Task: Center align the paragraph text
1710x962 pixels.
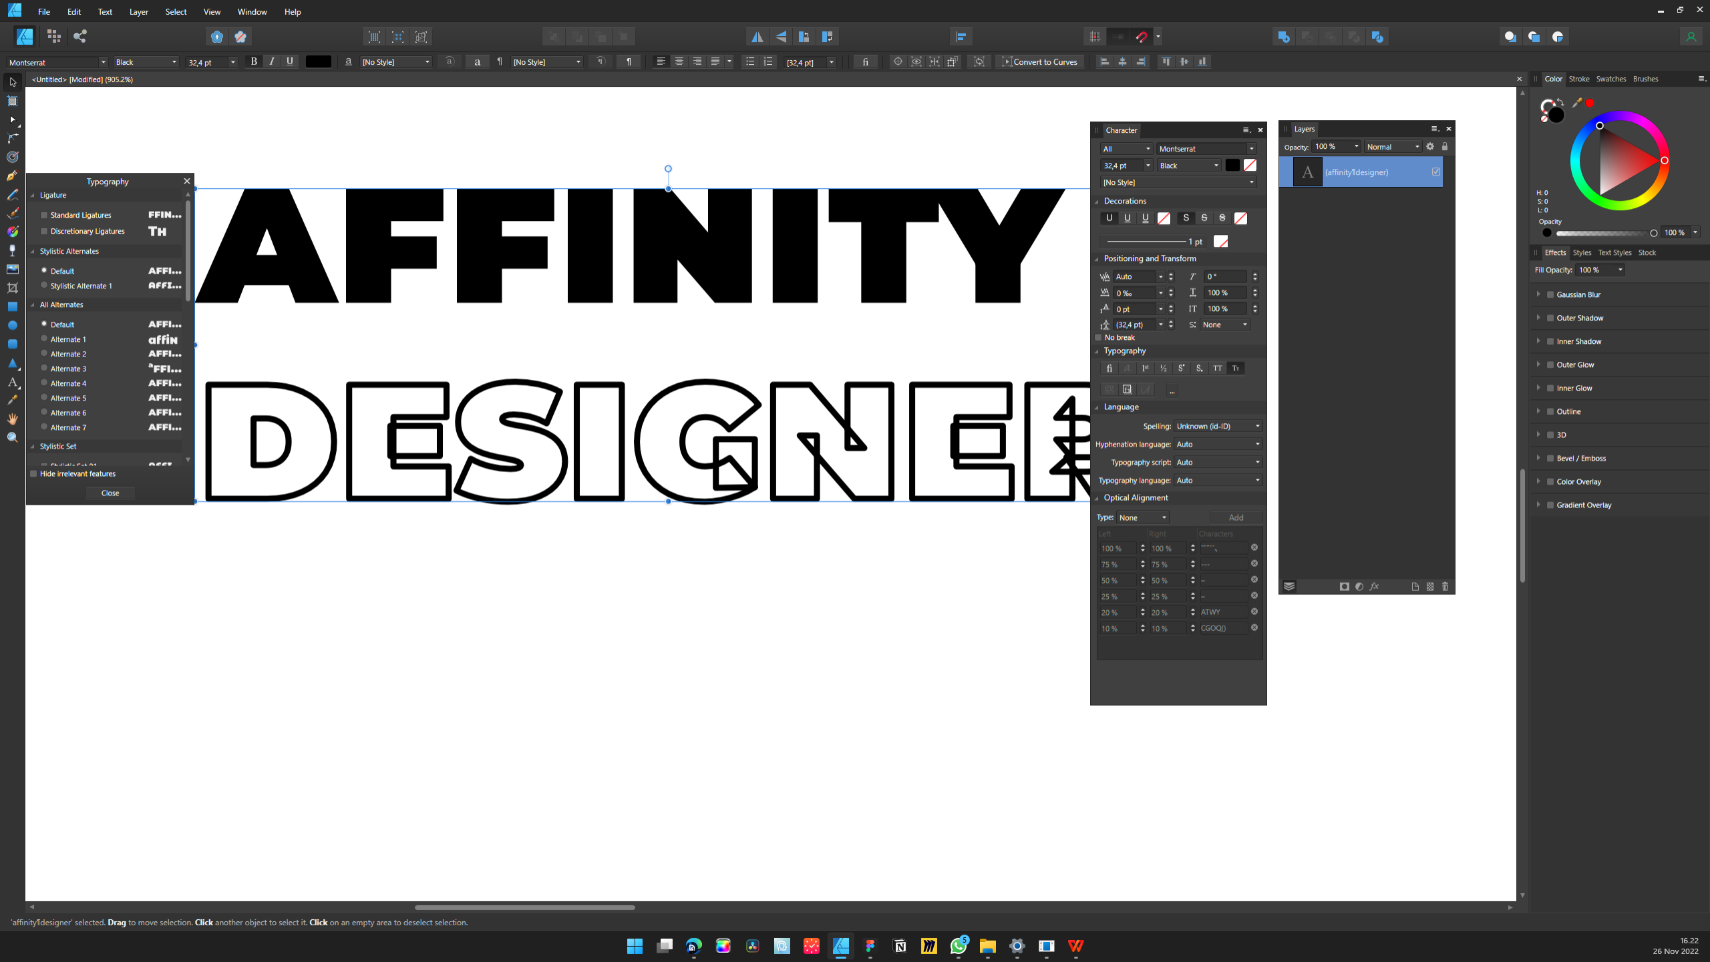Action: pos(679,61)
